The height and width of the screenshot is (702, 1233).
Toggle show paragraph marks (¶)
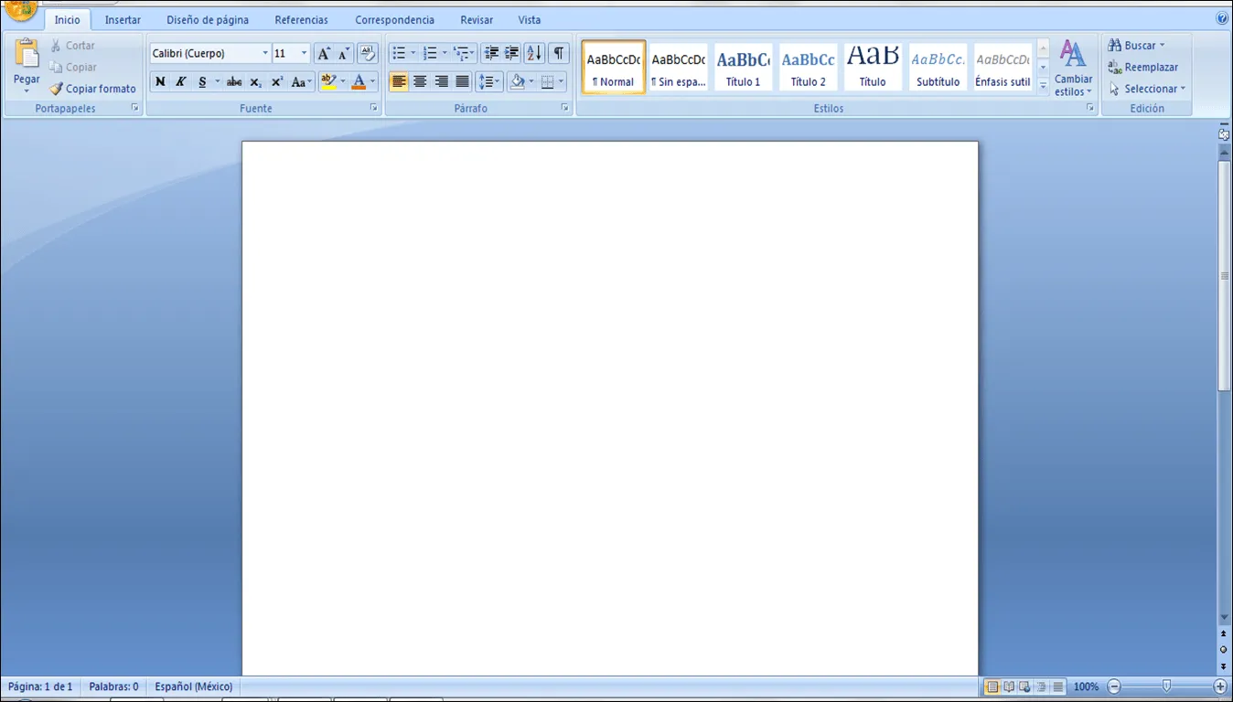coord(558,53)
